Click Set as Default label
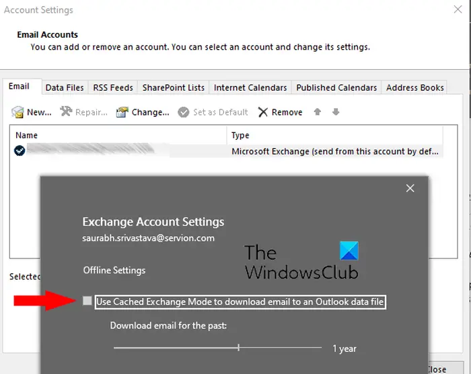 pos(221,112)
